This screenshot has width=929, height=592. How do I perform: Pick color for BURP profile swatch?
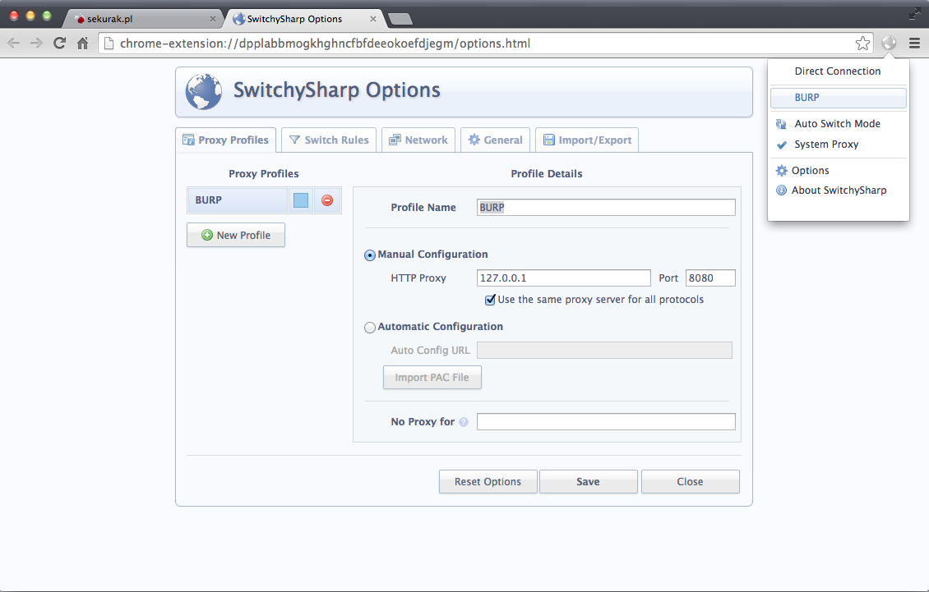click(x=301, y=200)
